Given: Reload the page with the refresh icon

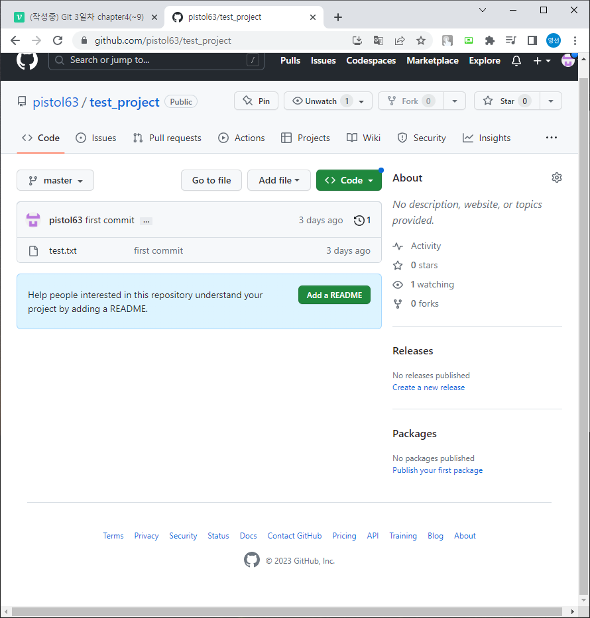Looking at the screenshot, I should (x=58, y=40).
